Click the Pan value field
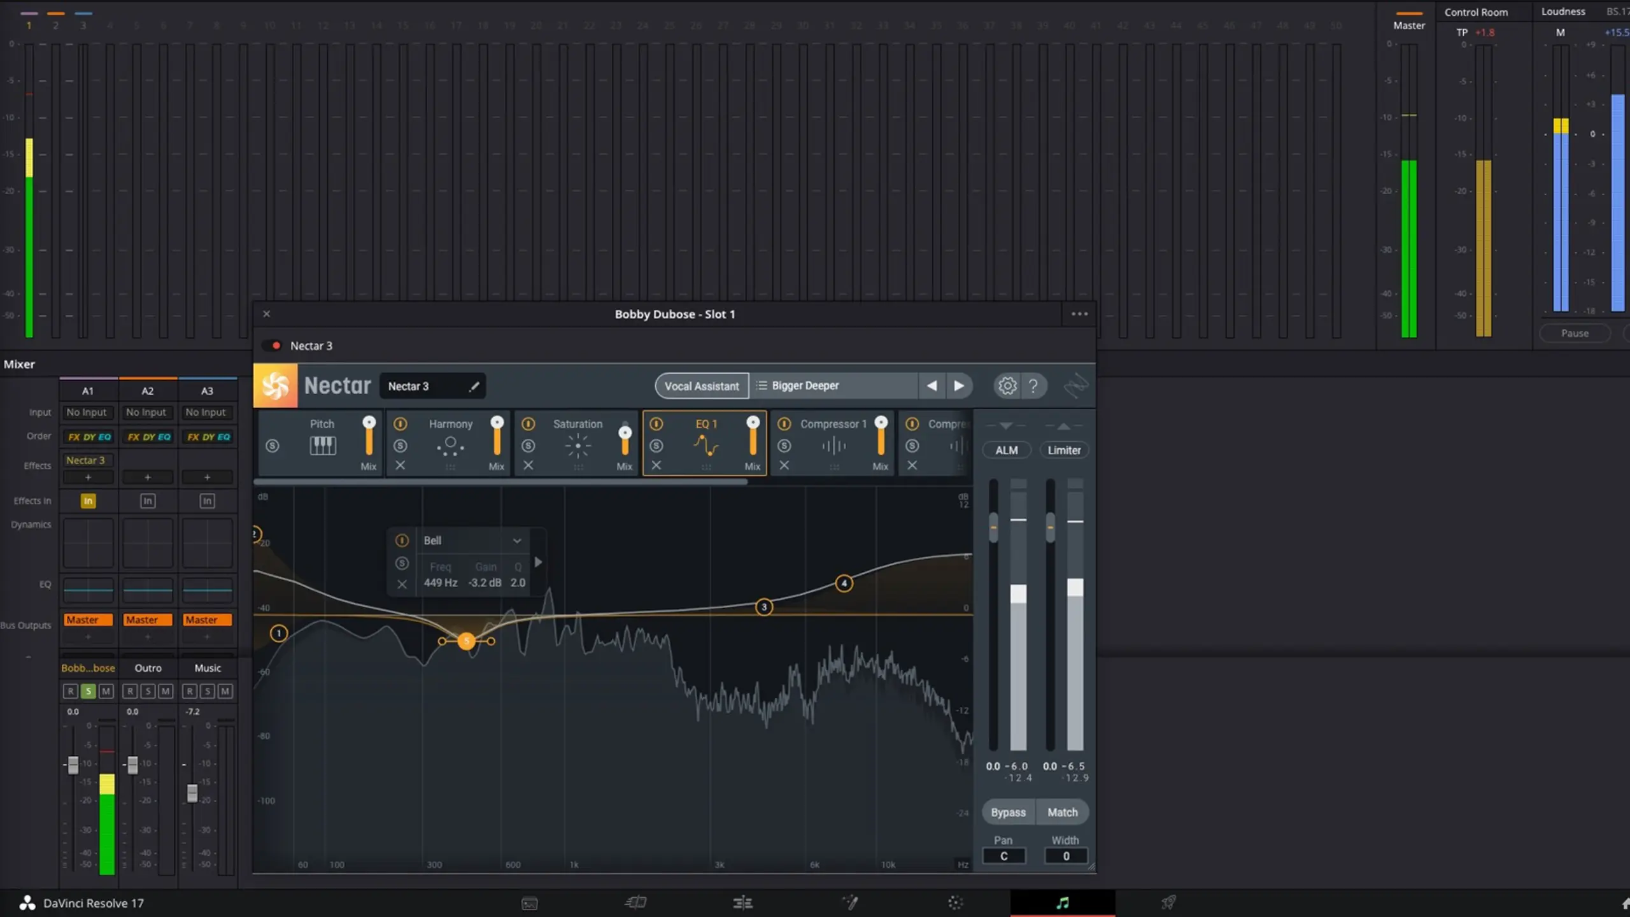The image size is (1630, 917). pyautogui.click(x=1004, y=856)
